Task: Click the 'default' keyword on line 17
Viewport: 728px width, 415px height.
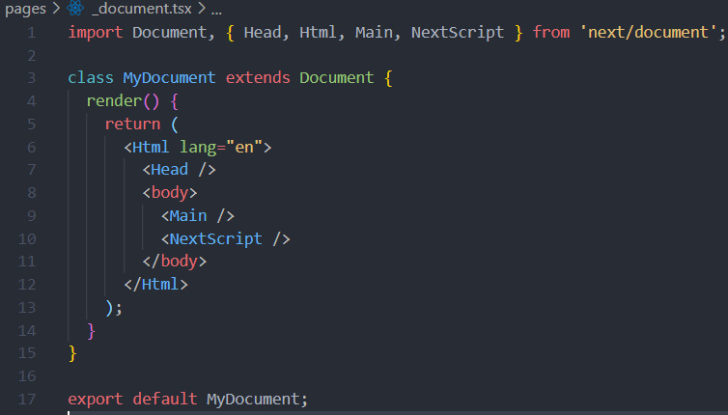Action: pos(165,400)
